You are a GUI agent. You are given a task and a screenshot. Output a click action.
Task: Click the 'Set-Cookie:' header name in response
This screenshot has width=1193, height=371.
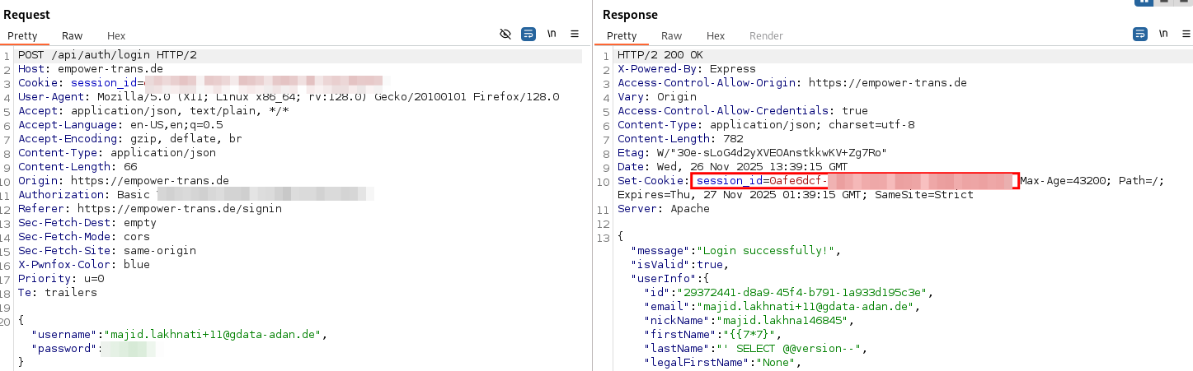pyautogui.click(x=653, y=181)
